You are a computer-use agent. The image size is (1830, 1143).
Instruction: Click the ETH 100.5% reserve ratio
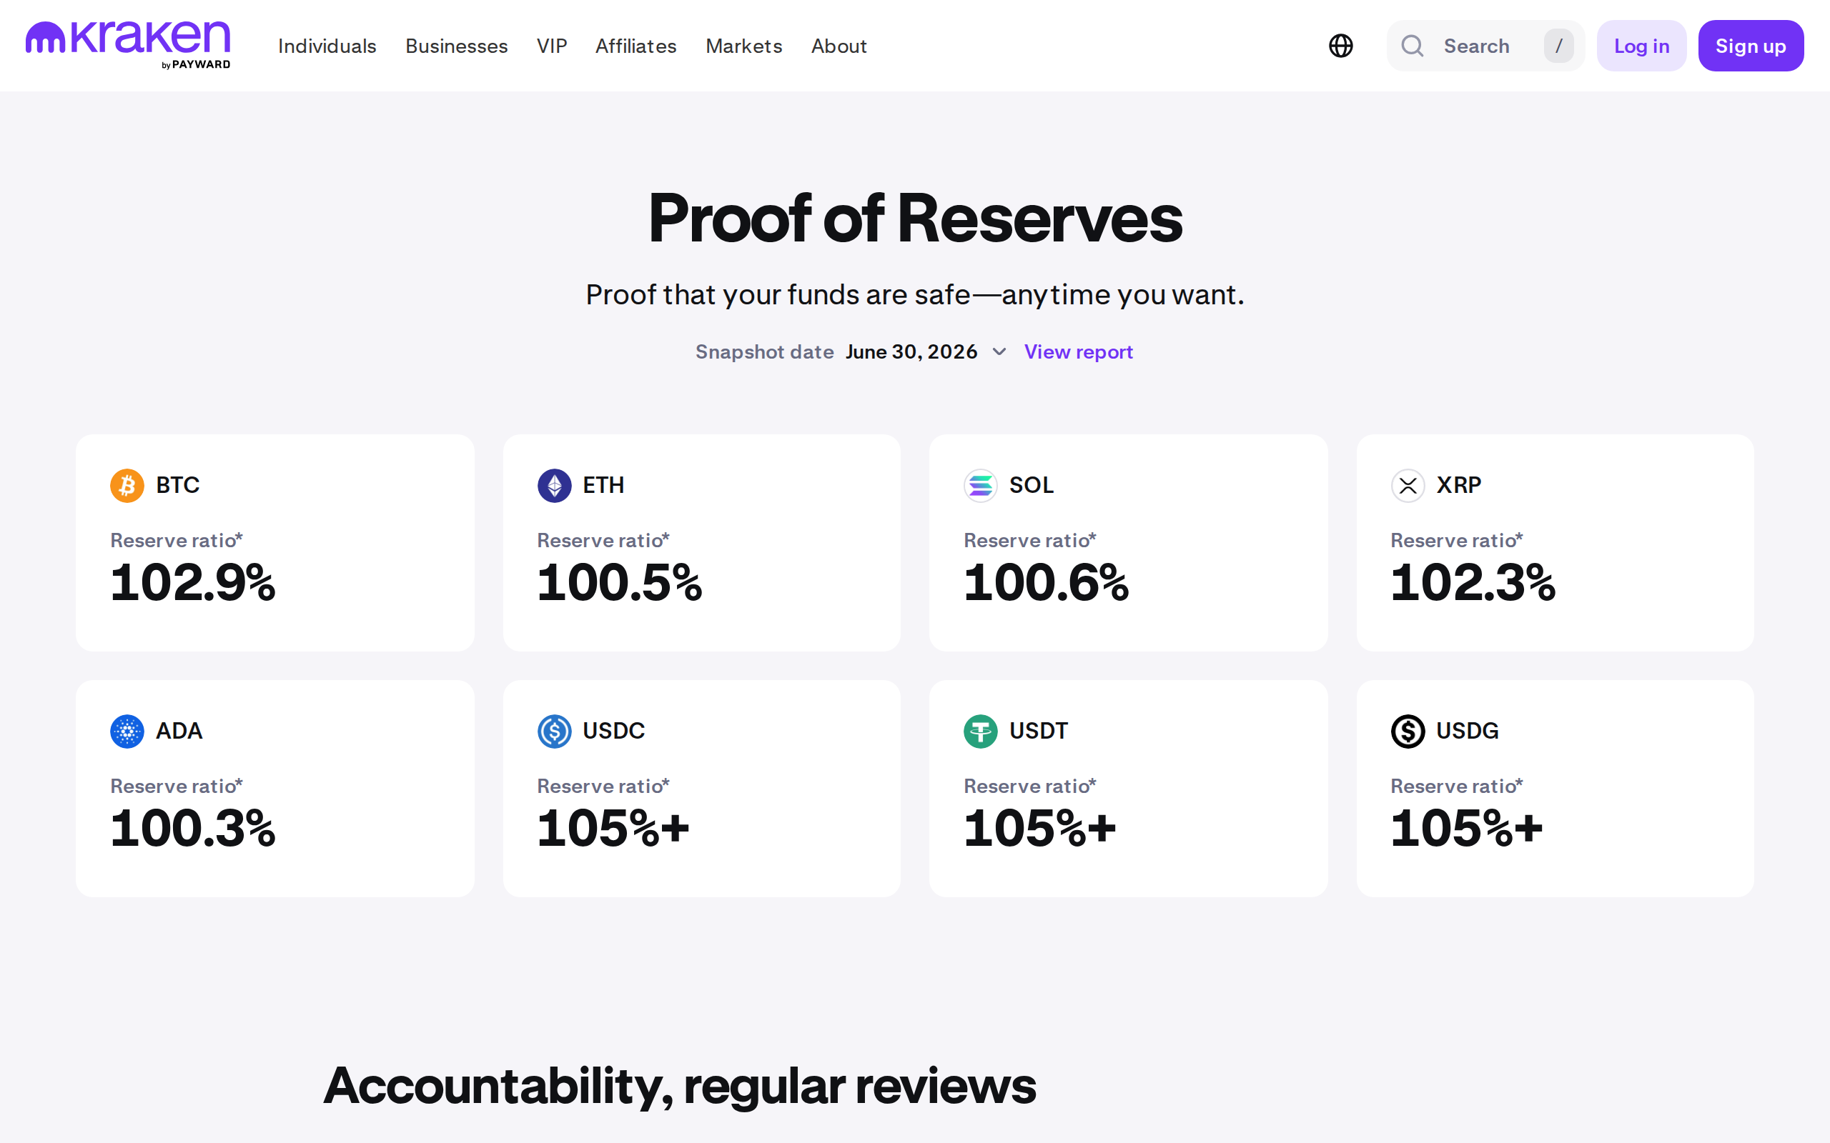click(x=619, y=583)
